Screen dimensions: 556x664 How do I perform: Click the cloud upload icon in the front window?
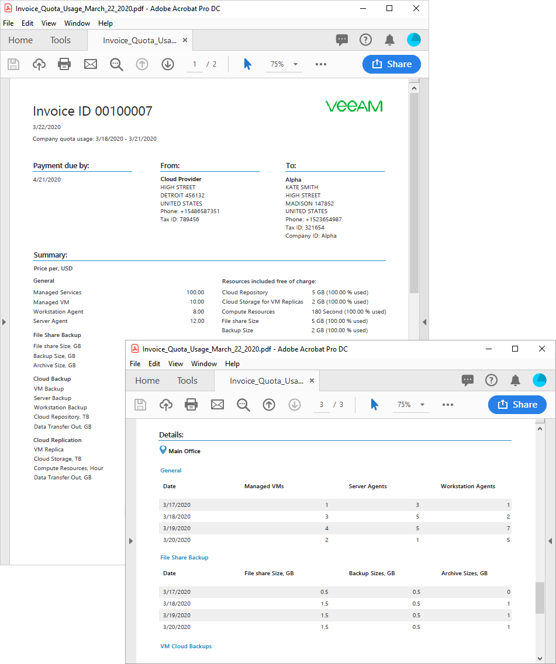pyautogui.click(x=166, y=405)
